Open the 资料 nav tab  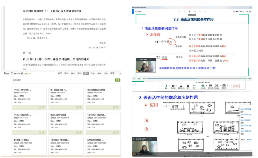click(x=80, y=73)
